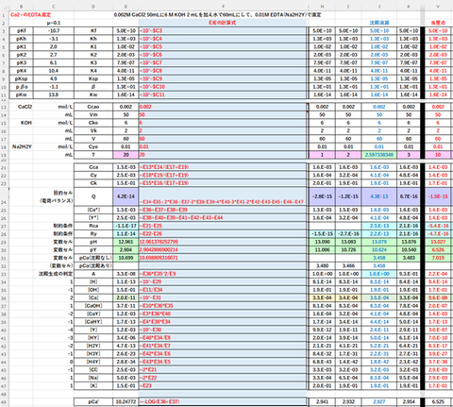This screenshot has height=407, width=453.
Task: Click column header J
Action: coord(379,7)
